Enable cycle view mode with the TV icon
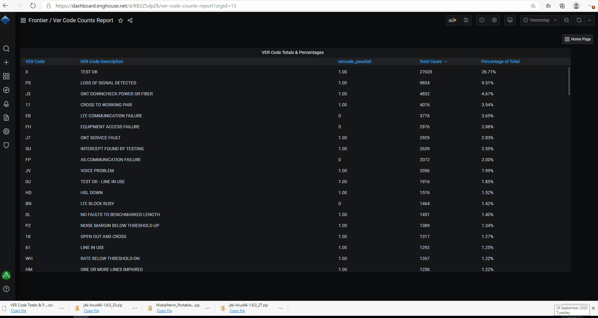Viewport: 598px width, 318px height. [x=510, y=20]
